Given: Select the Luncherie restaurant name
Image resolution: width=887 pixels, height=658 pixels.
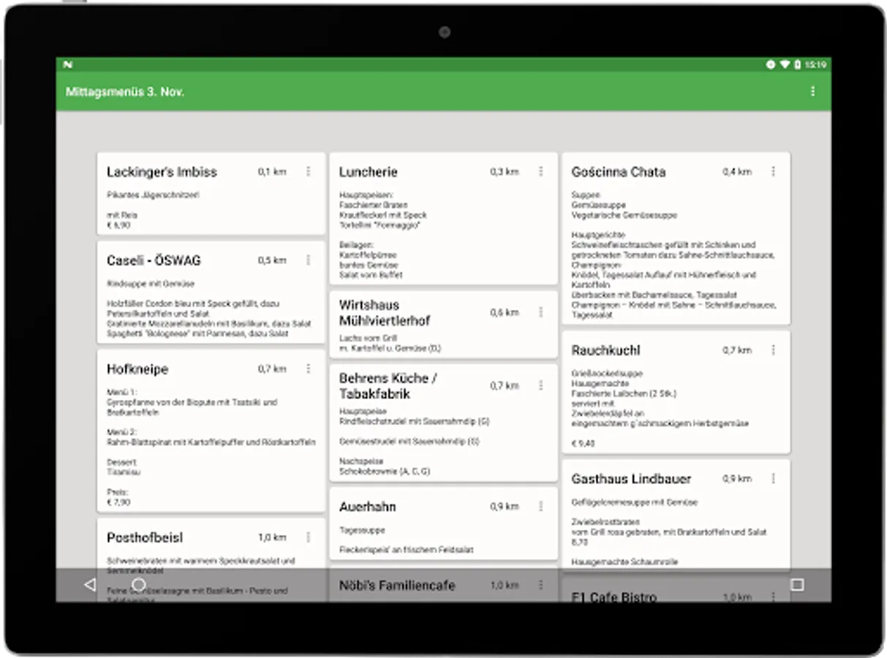Looking at the screenshot, I should pyautogui.click(x=369, y=172).
